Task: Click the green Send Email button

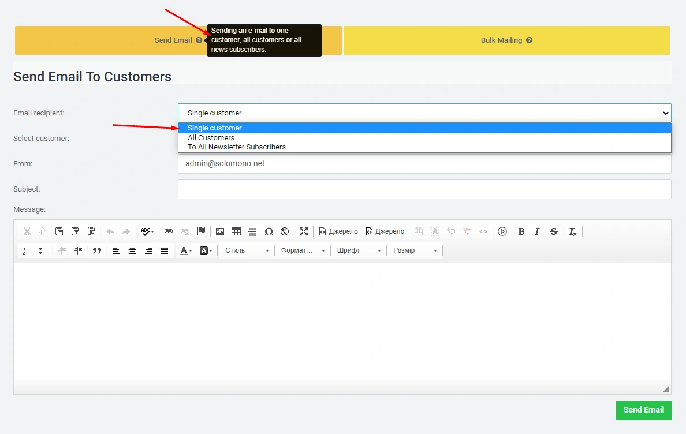Action: 643,410
